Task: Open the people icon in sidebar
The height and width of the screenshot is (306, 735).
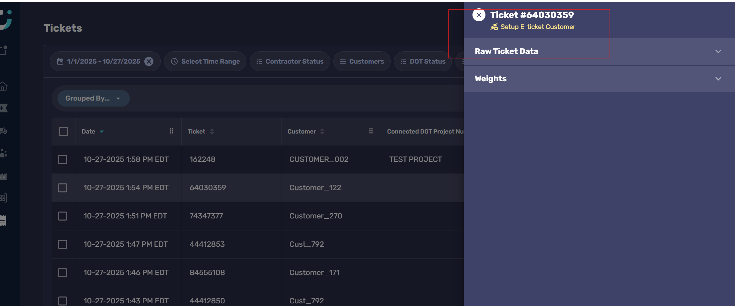Action: coord(4,153)
